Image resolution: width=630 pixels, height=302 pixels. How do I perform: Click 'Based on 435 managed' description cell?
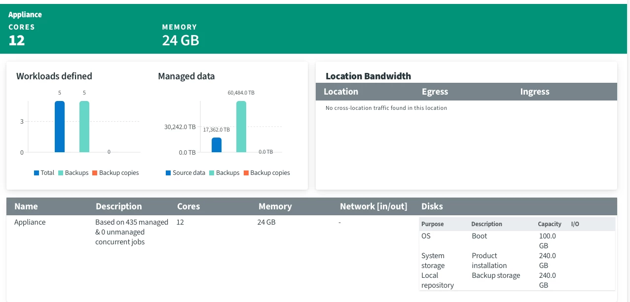pyautogui.click(x=132, y=232)
